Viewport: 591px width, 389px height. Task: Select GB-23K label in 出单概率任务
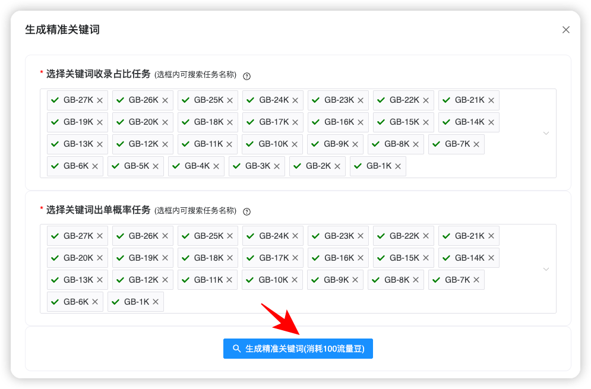[x=339, y=236]
